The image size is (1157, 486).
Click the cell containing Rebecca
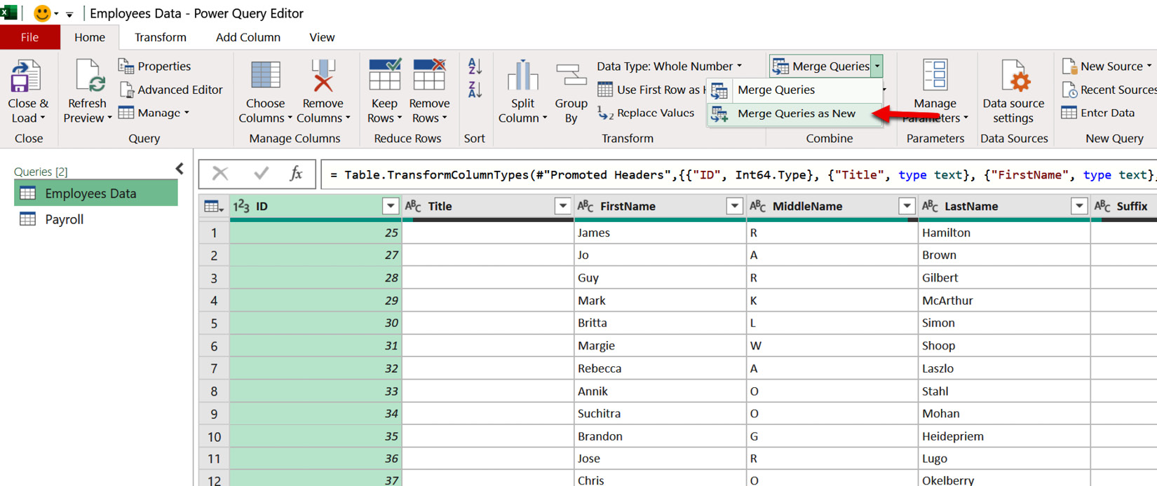coord(660,368)
